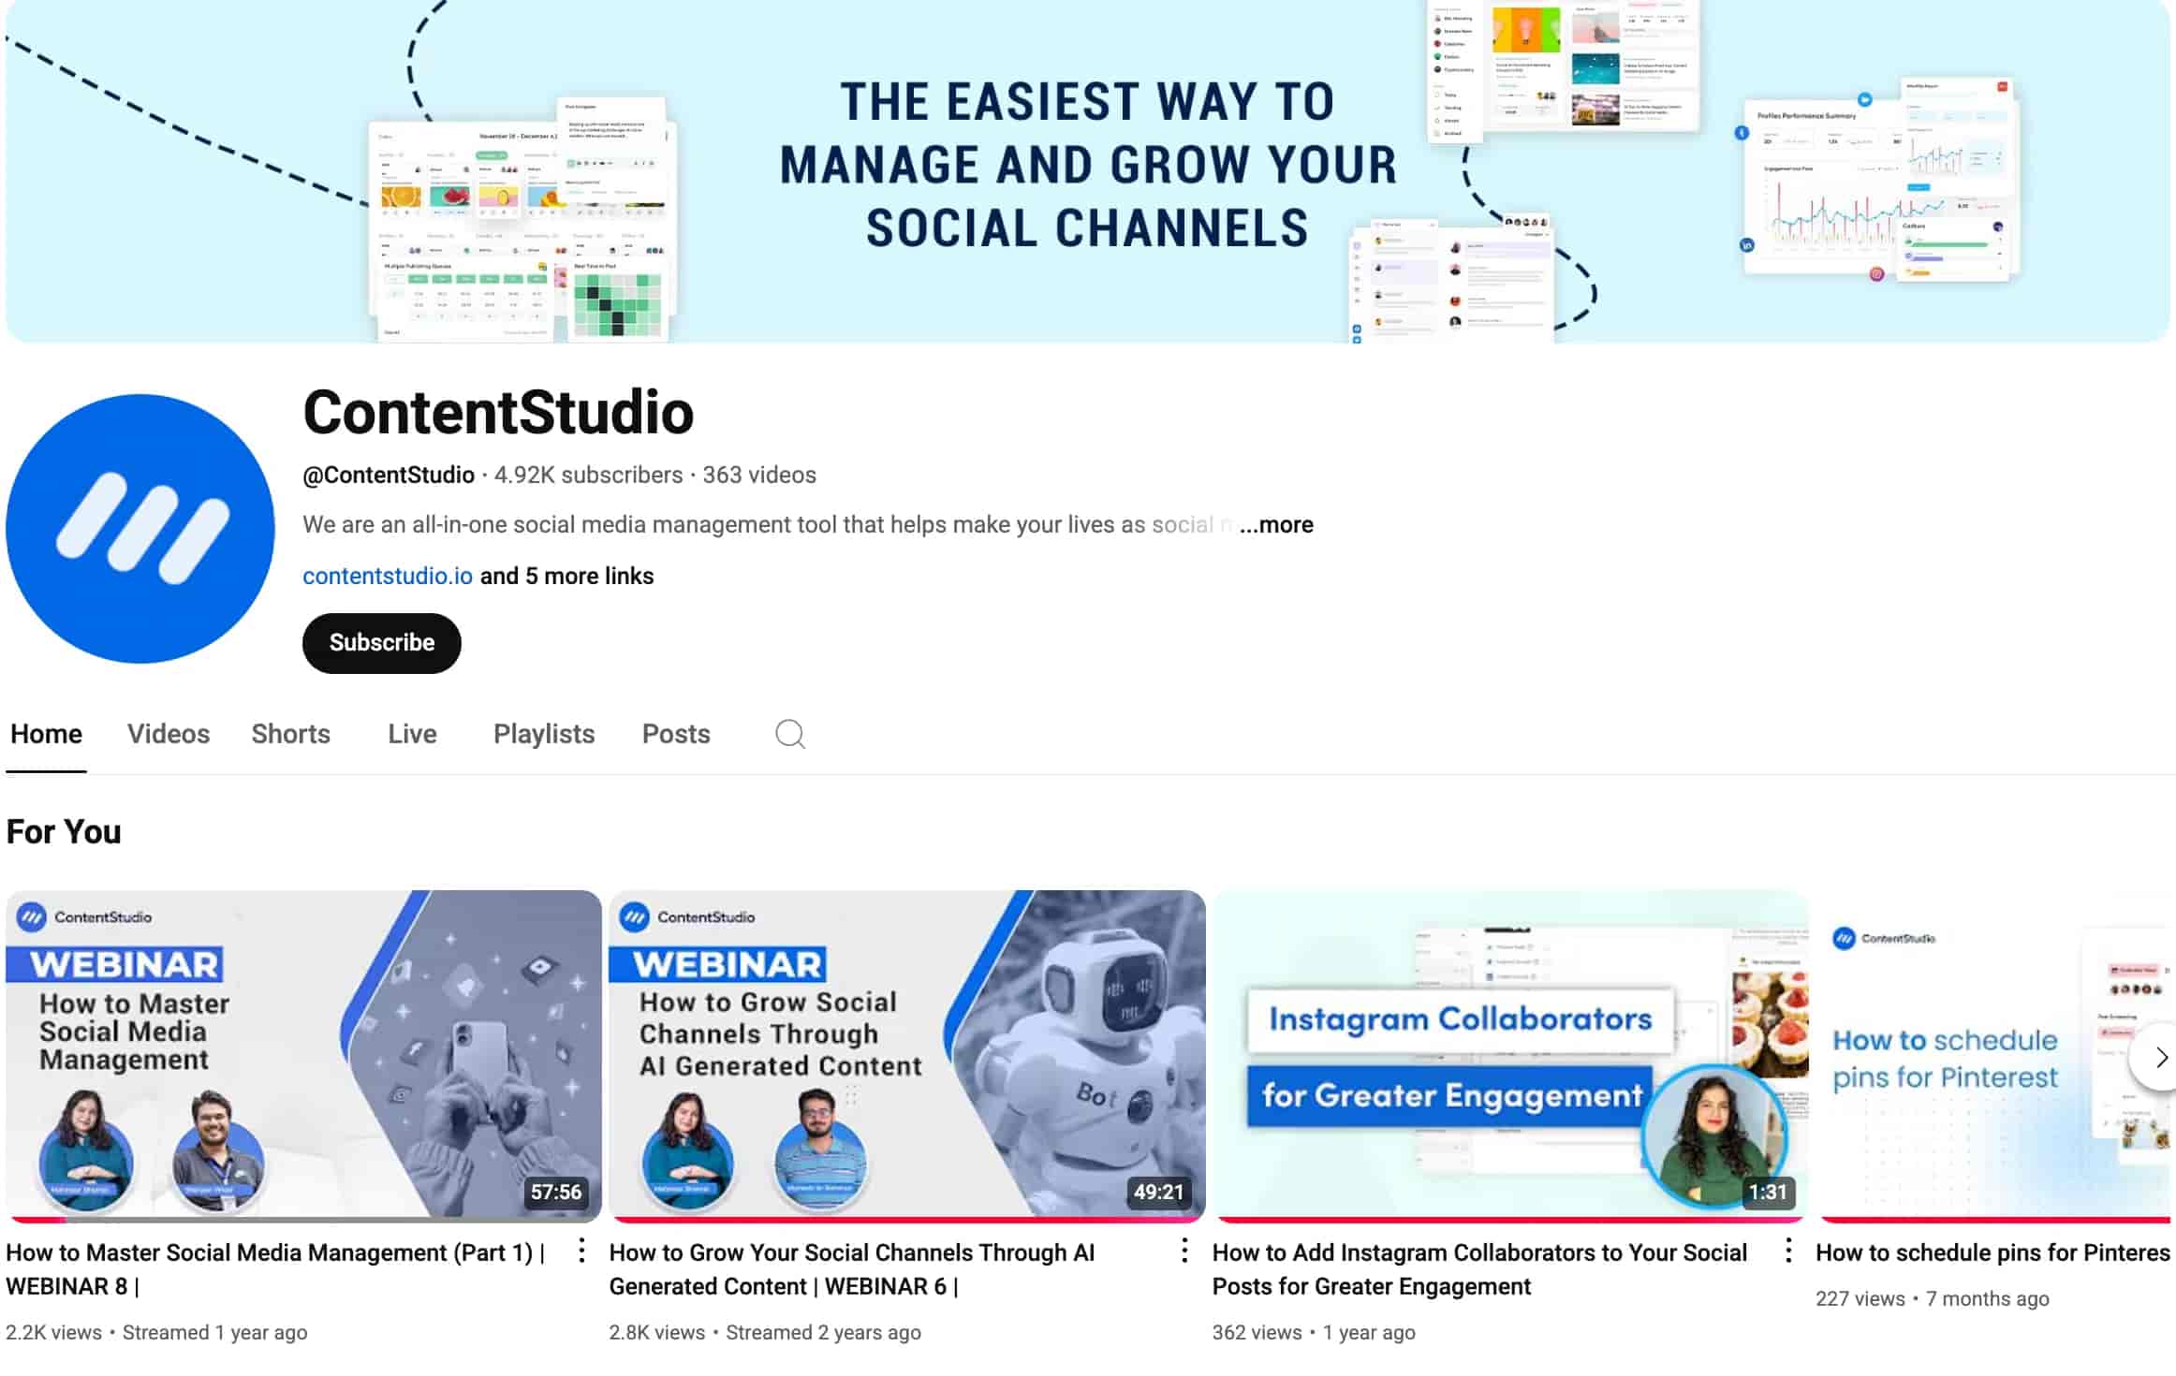Click the ContentStudio channel avatar logo
The image size is (2176, 1376).
(140, 529)
